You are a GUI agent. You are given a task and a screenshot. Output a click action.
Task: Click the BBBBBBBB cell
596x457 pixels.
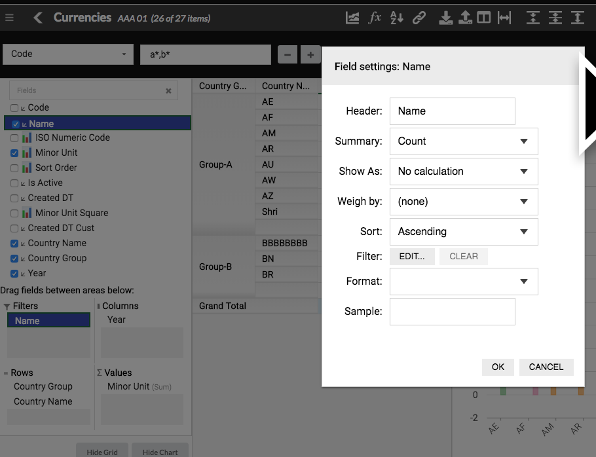[286, 243]
